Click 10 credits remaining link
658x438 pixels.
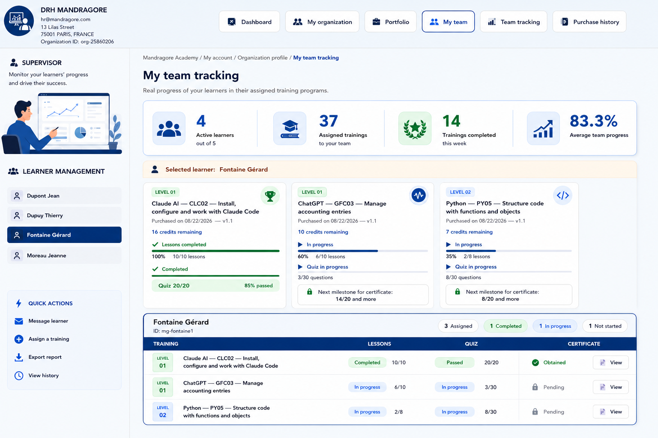323,232
